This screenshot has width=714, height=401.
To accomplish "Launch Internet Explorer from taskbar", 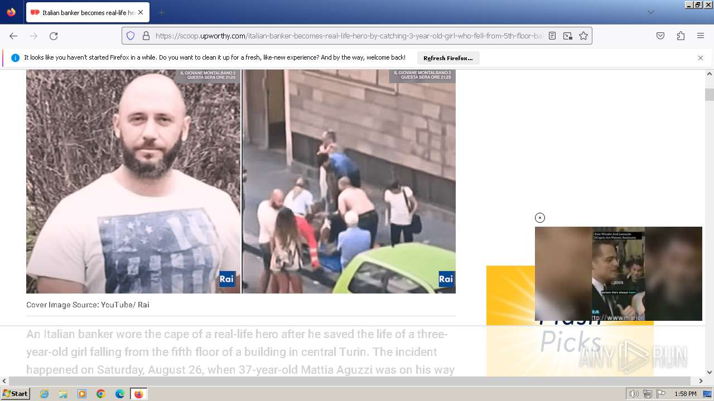I will tap(44, 394).
